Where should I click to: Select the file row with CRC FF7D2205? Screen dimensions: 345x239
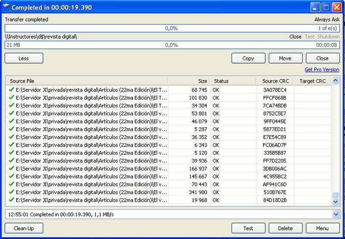coord(169,161)
